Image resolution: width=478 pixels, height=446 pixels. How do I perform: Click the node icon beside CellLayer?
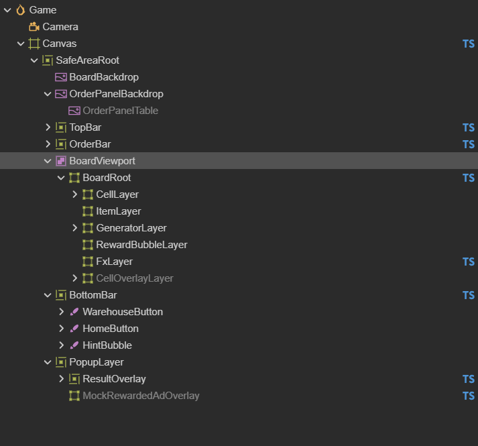[x=88, y=194]
